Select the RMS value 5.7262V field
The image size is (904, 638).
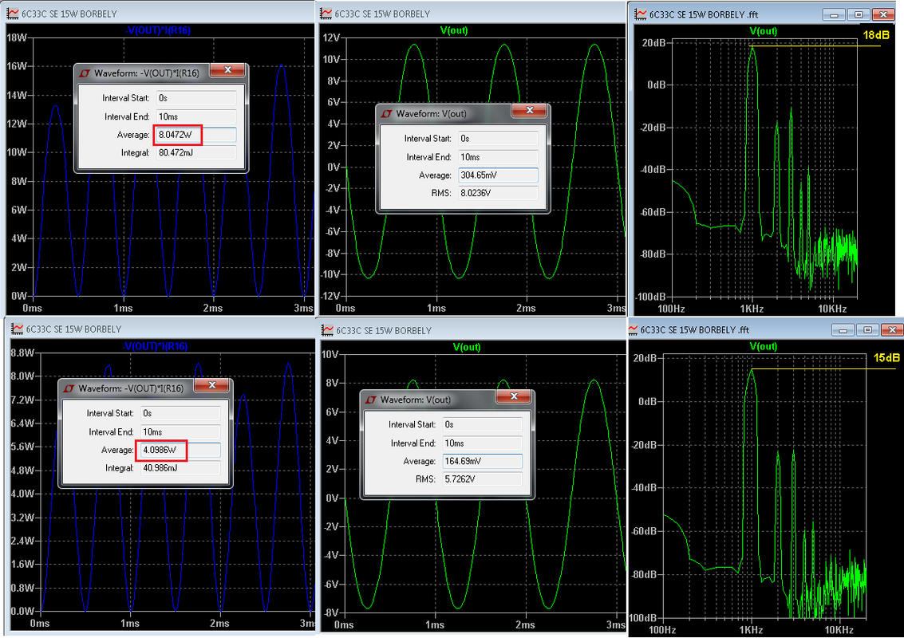[483, 479]
